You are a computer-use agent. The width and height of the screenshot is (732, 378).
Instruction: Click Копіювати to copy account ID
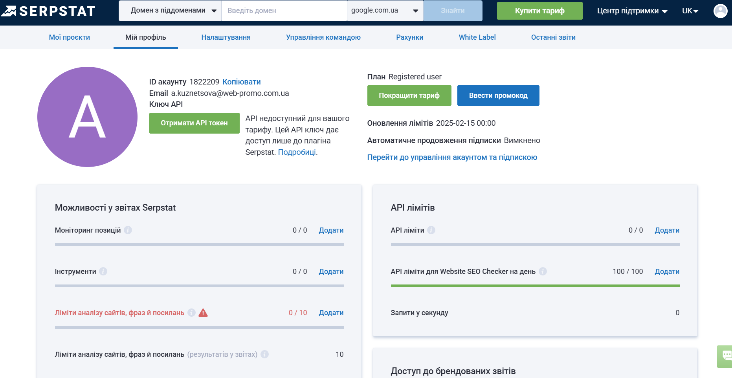pos(241,82)
